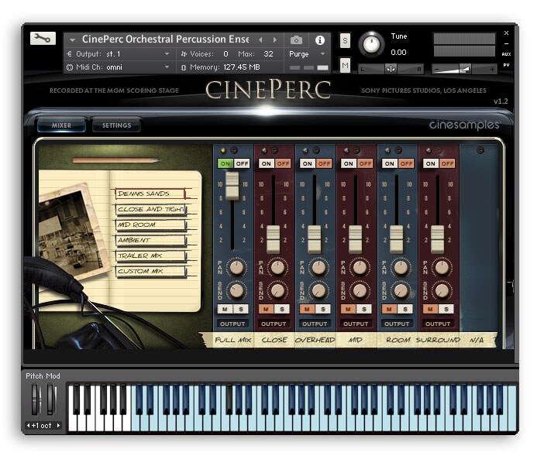Adjust the Mid channel PAN knob
The image size is (551, 456).
[x=360, y=268]
